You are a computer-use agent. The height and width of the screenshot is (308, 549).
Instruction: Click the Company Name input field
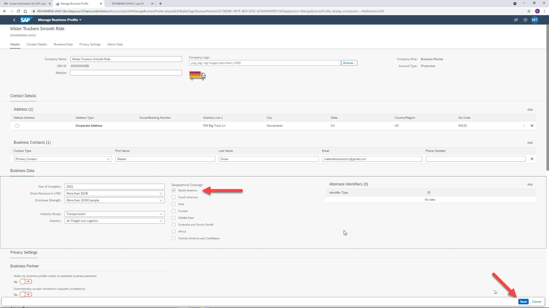(126, 59)
